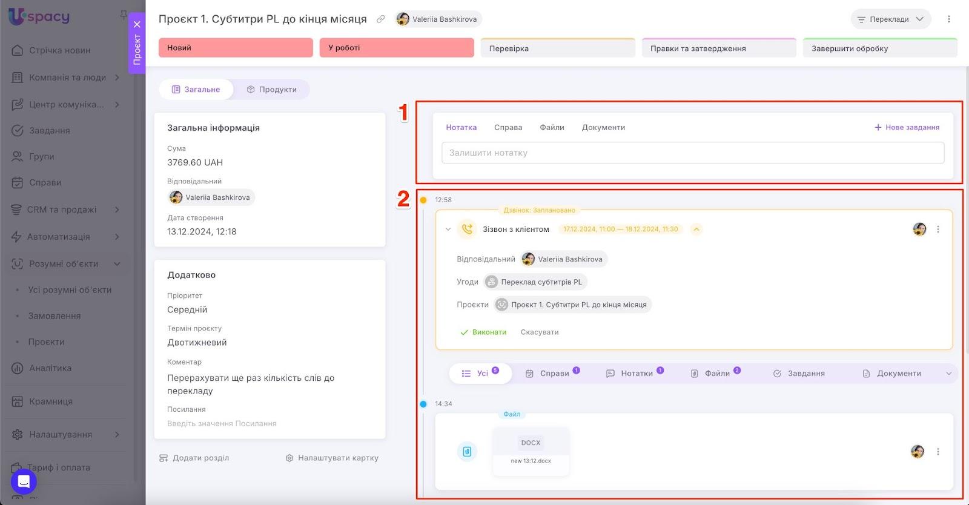969x505 pixels.
Task: Open the three-dot menu in project header
Action: pyautogui.click(x=949, y=19)
